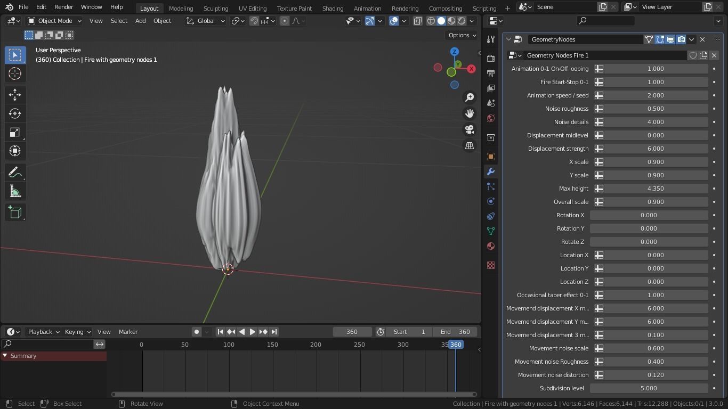Open viewport shading options dropdown
Image resolution: width=728 pixels, height=409 pixels.
click(472, 21)
